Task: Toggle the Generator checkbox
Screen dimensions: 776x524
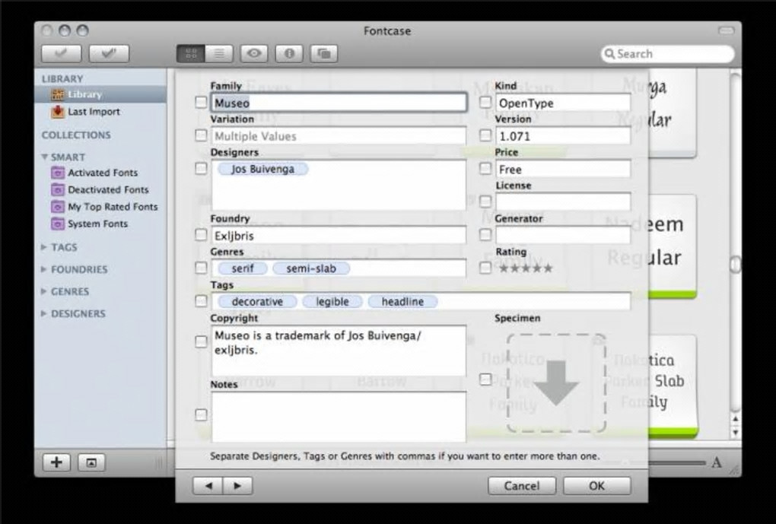Action: (485, 234)
